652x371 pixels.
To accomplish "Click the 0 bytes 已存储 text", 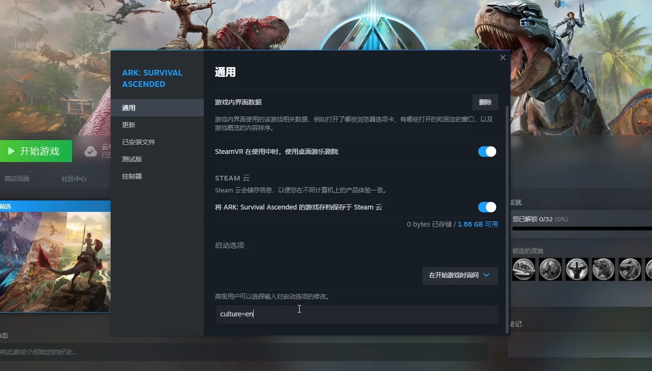I will point(429,224).
